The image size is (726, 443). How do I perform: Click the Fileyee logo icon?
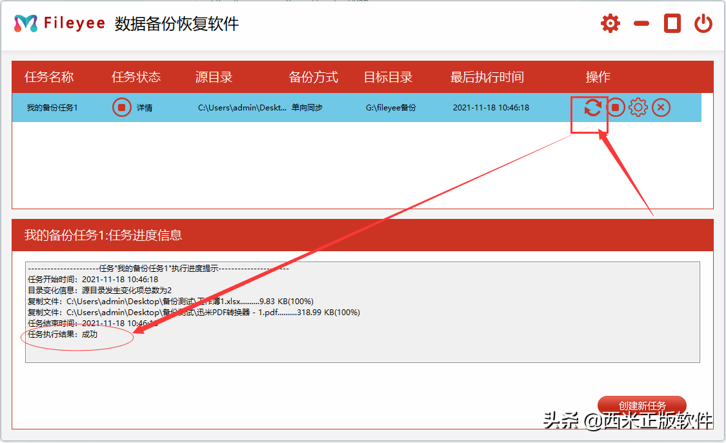pos(25,23)
